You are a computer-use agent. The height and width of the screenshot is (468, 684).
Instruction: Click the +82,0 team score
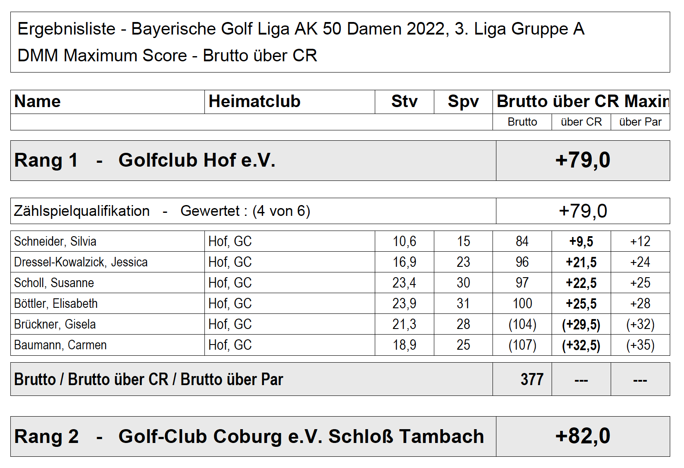tap(583, 436)
